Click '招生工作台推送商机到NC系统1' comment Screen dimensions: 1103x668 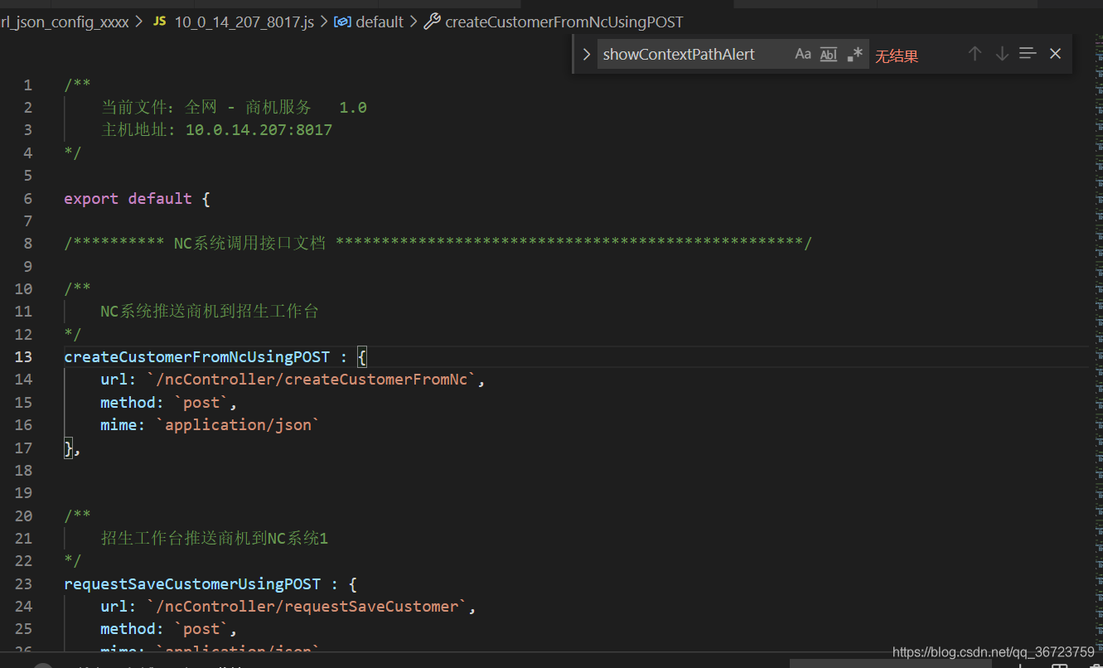point(215,538)
